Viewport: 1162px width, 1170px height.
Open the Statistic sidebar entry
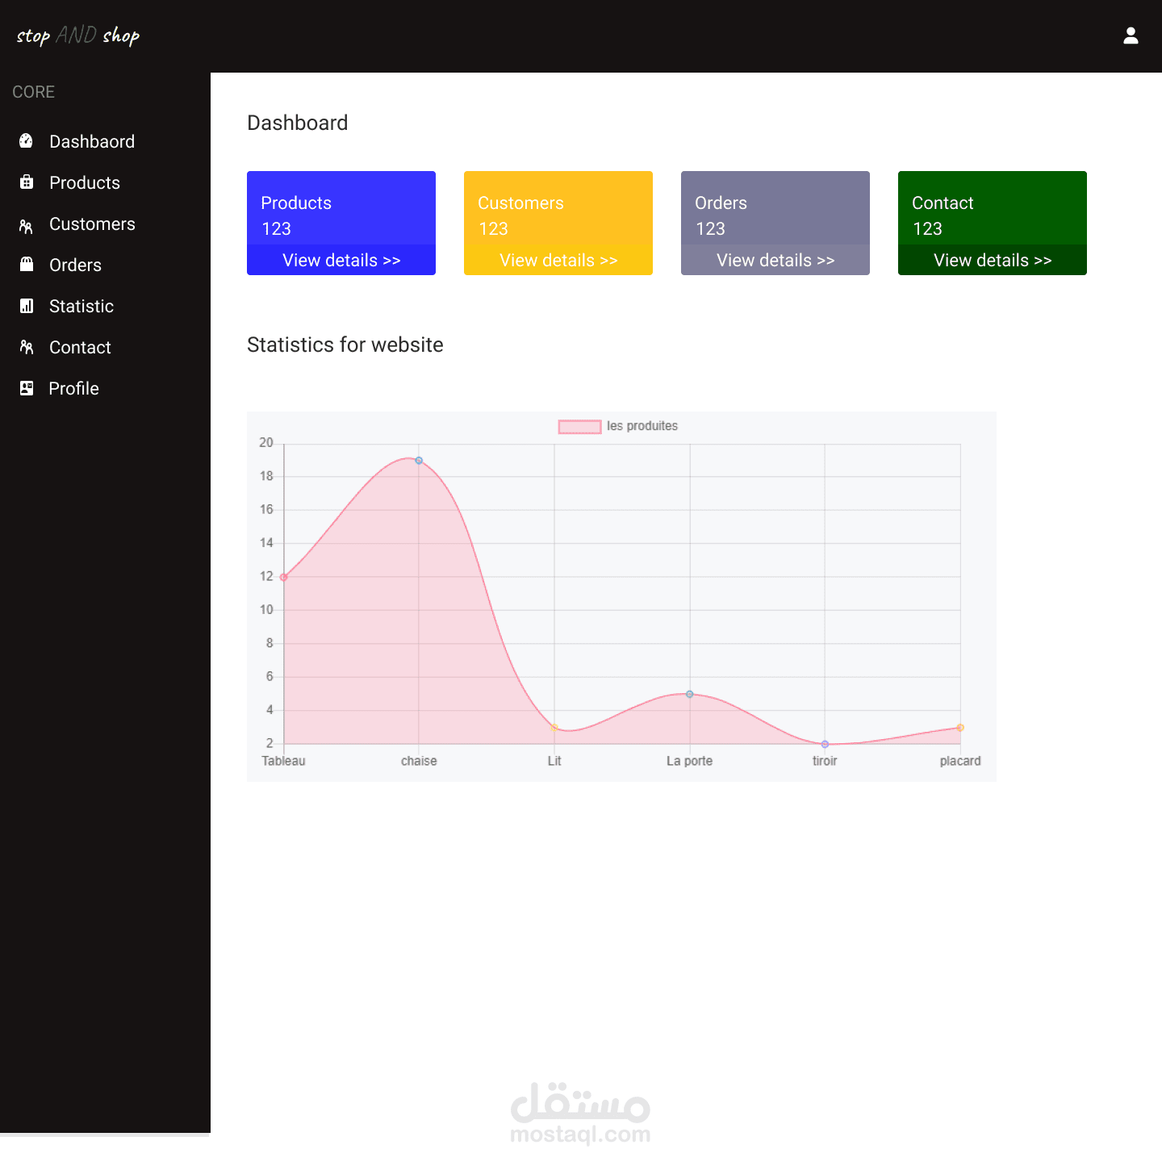tap(82, 307)
